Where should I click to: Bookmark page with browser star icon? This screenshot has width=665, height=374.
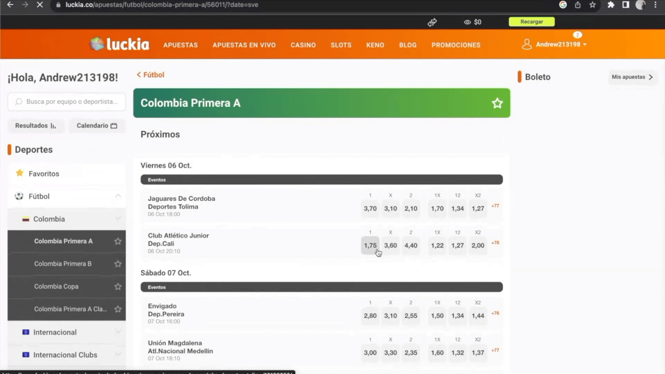pyautogui.click(x=593, y=5)
